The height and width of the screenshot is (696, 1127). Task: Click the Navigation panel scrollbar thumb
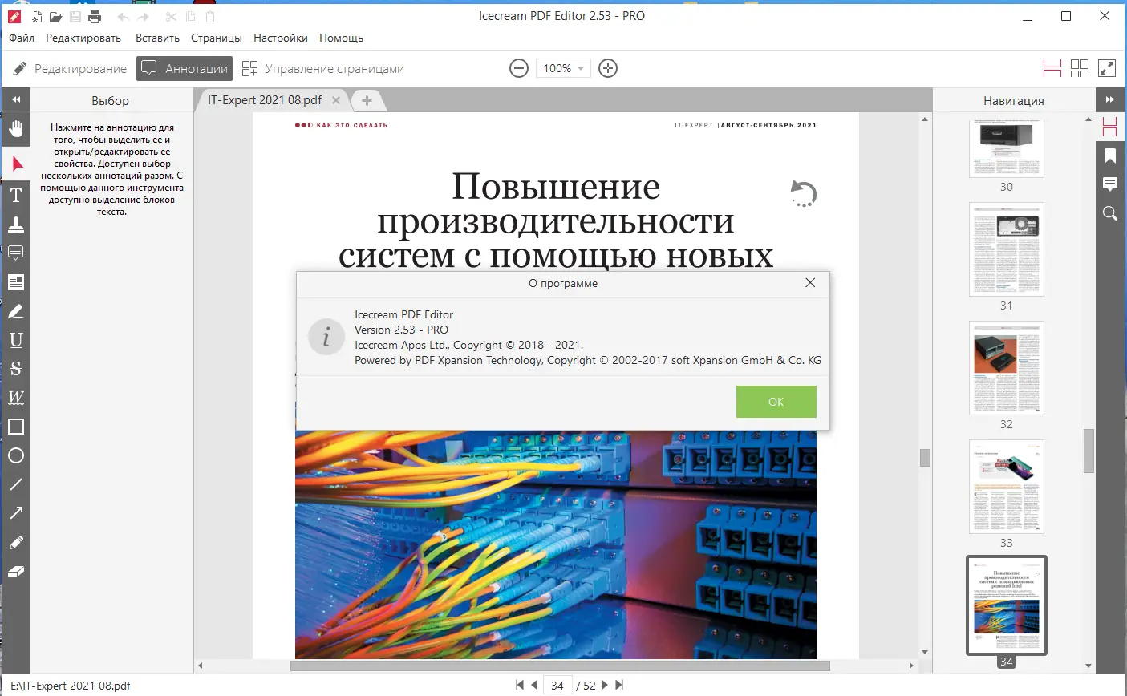pyautogui.click(x=1088, y=451)
